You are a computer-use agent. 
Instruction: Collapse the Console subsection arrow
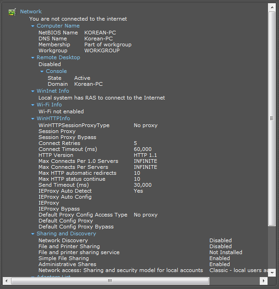coord(42,71)
